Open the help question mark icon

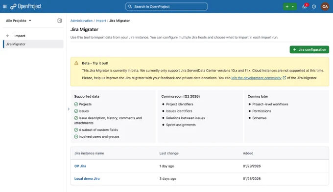(x=314, y=6)
